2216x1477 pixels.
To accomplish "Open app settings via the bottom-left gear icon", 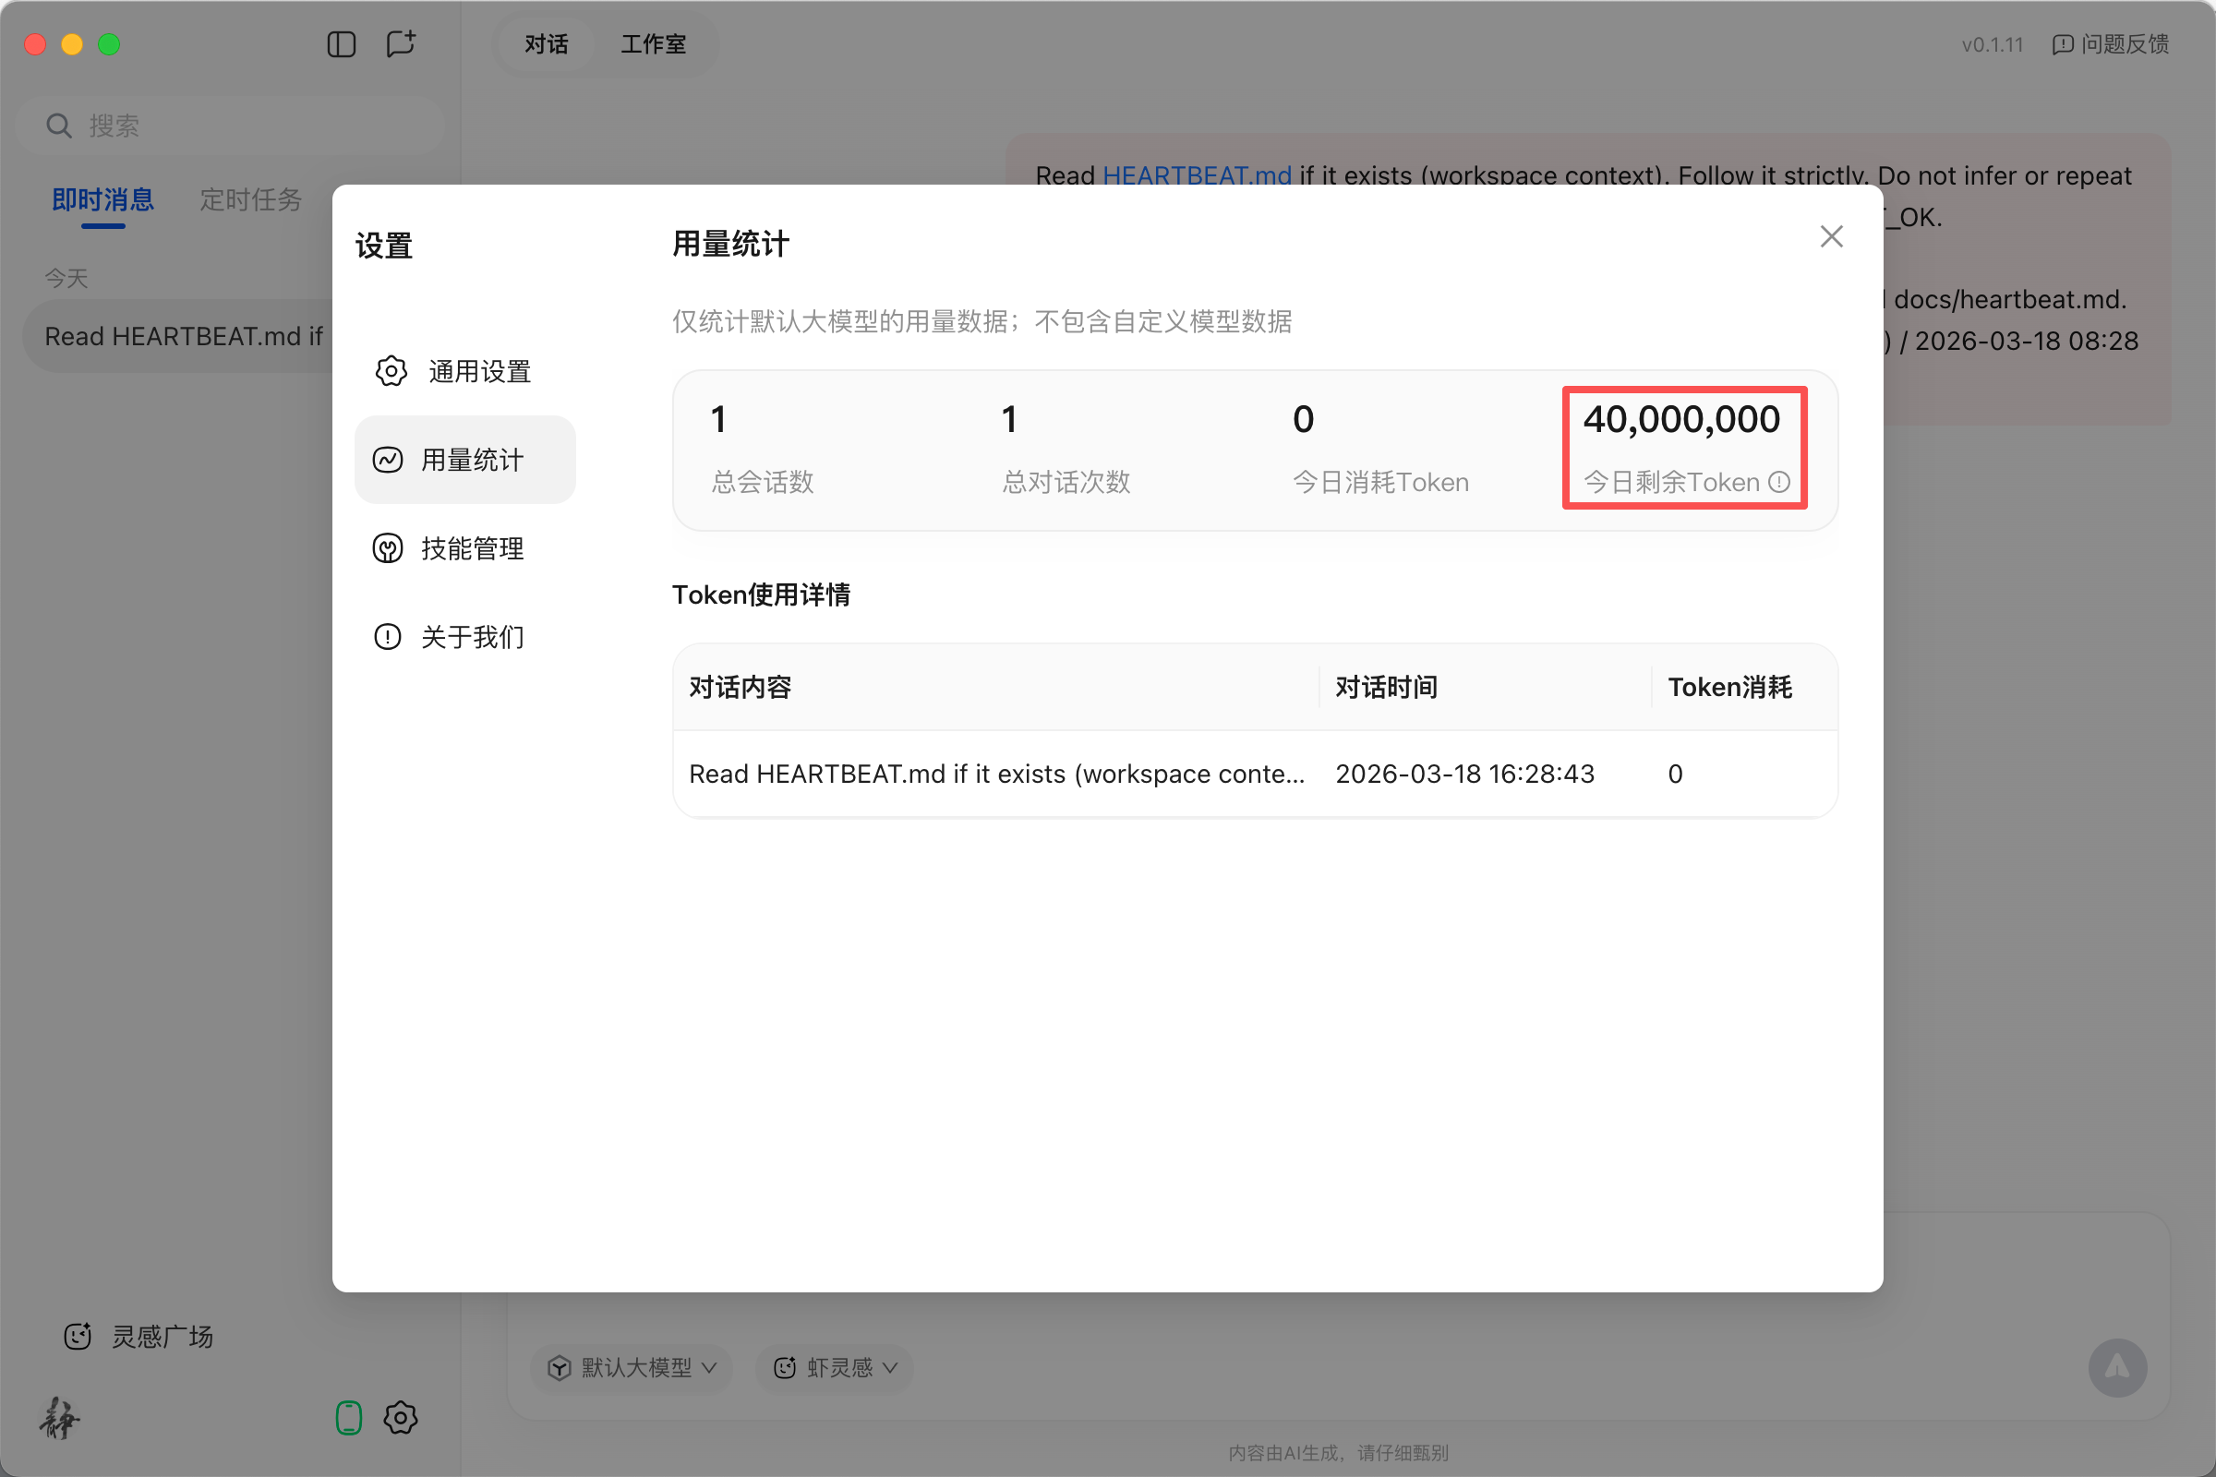I will tap(401, 1418).
